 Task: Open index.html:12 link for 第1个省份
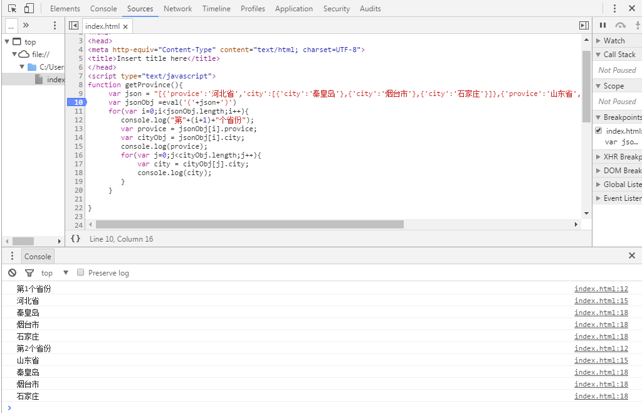[x=601, y=289]
